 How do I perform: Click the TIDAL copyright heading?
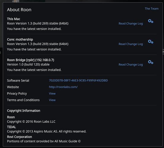[x=11, y=127]
